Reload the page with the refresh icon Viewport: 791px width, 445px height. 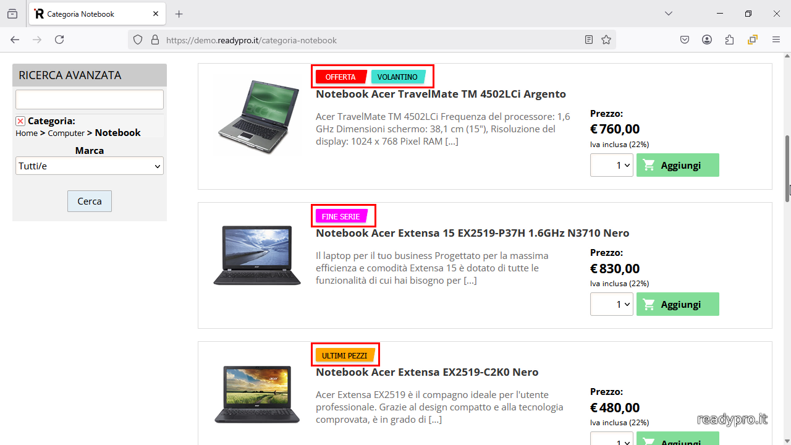[x=59, y=40]
